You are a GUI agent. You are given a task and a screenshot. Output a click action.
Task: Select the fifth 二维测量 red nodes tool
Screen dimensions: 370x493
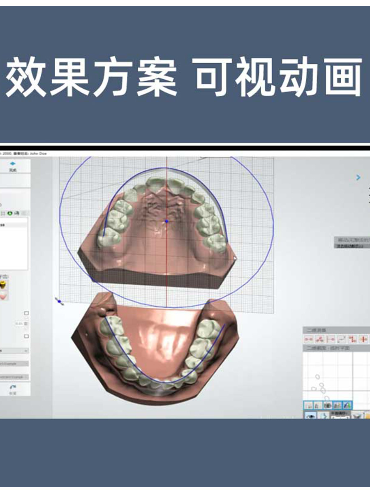click(x=352, y=339)
